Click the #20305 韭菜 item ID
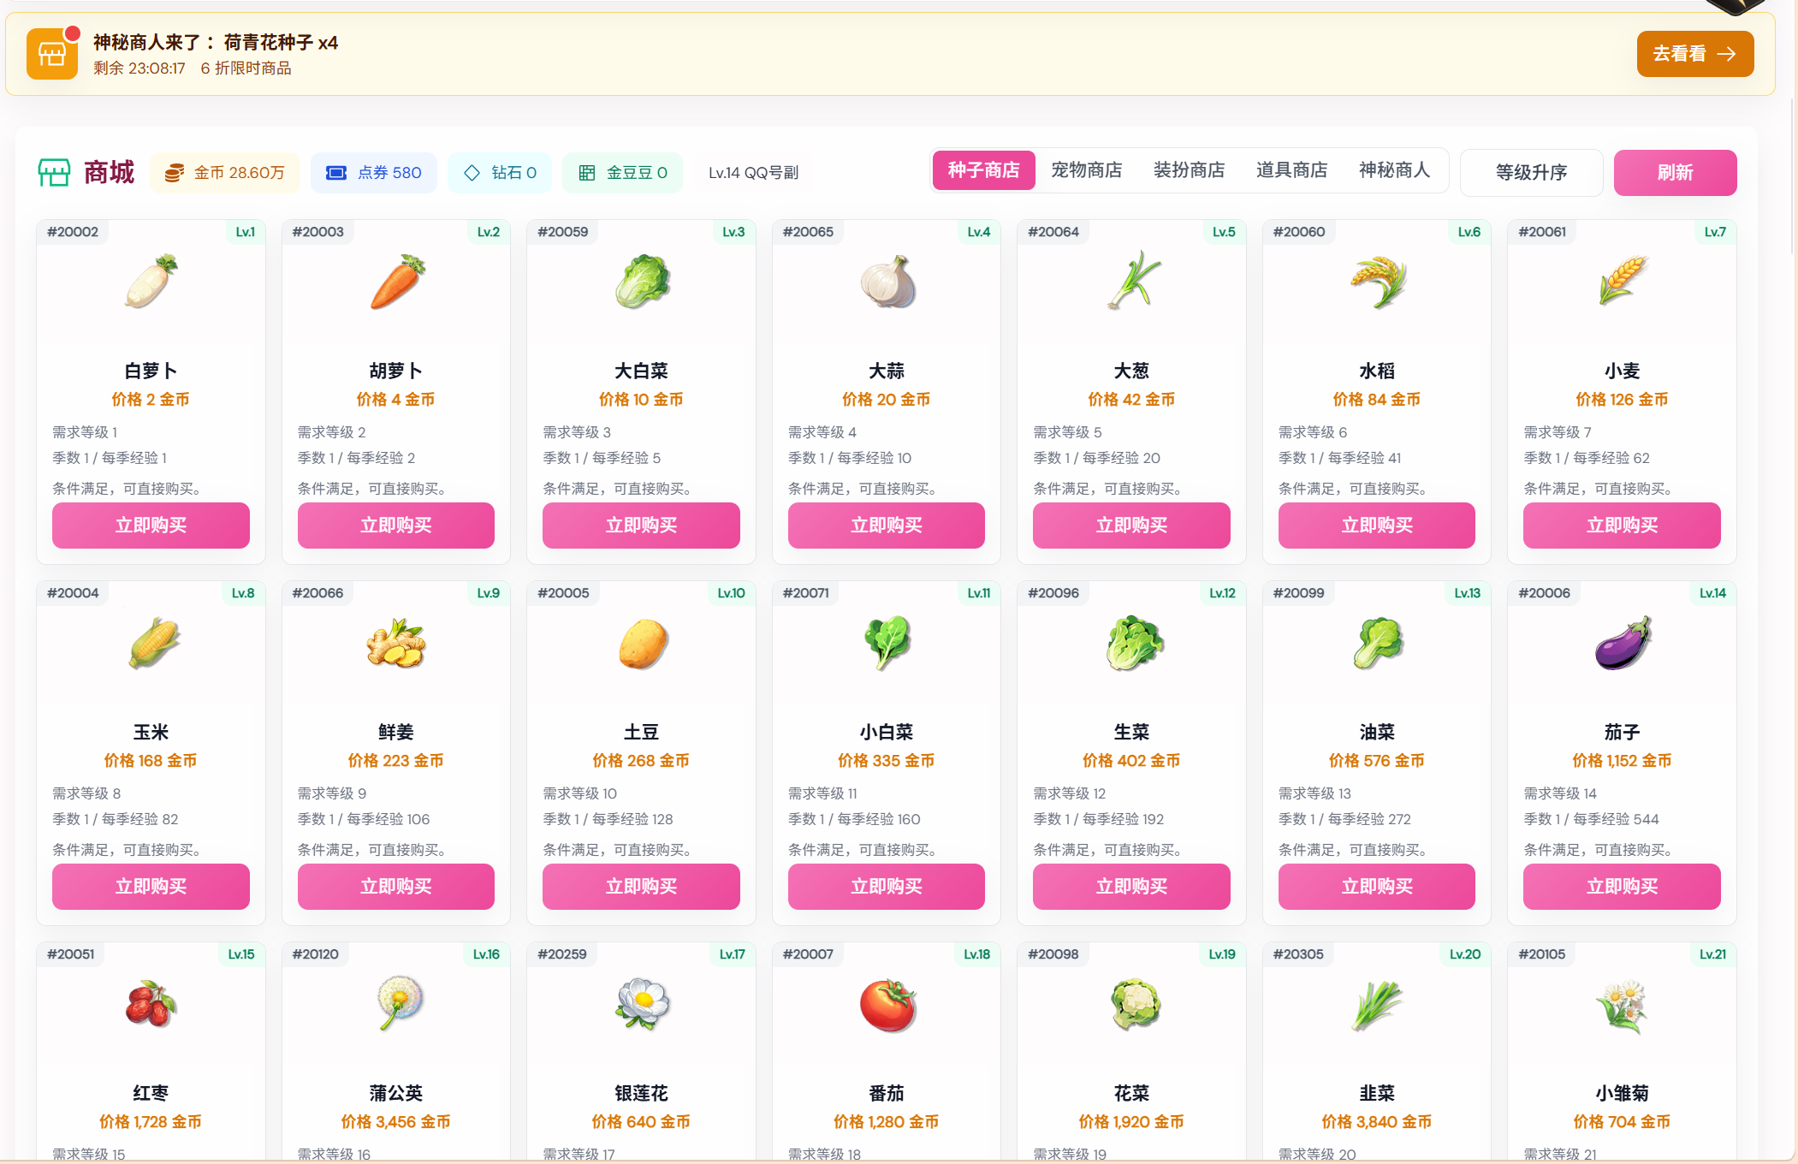 click(1299, 954)
